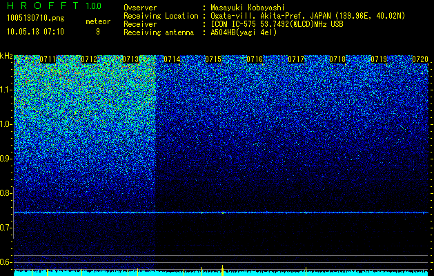Click the 0718 time marker
The image size is (434, 276).
tap(337, 59)
